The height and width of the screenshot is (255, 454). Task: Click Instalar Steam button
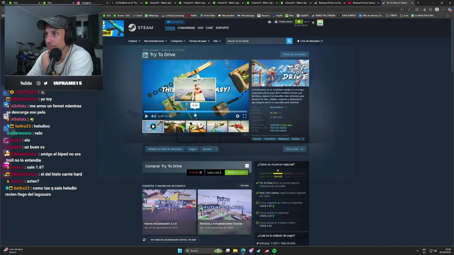pyautogui.click(x=283, y=22)
